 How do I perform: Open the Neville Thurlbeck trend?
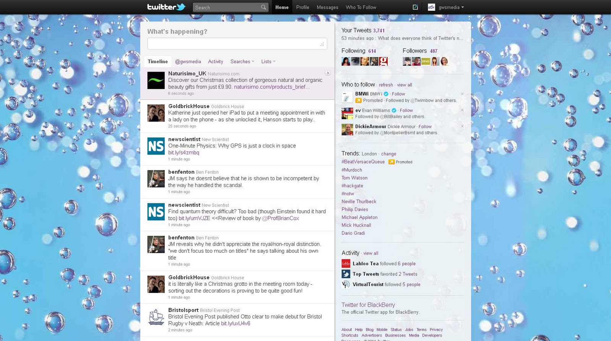click(359, 202)
